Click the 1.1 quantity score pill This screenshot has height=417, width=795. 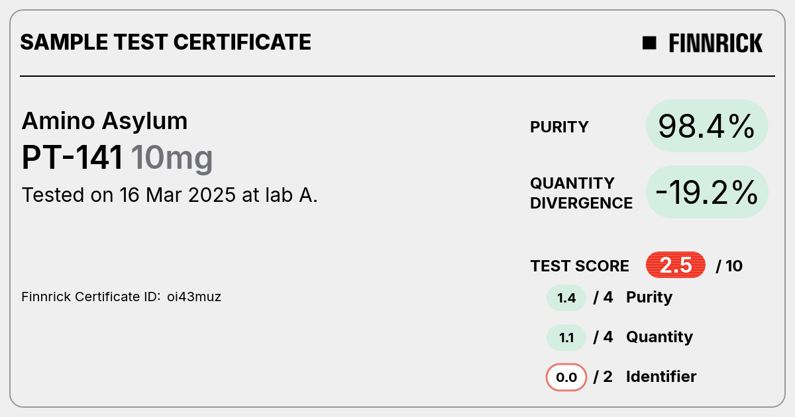pos(566,338)
